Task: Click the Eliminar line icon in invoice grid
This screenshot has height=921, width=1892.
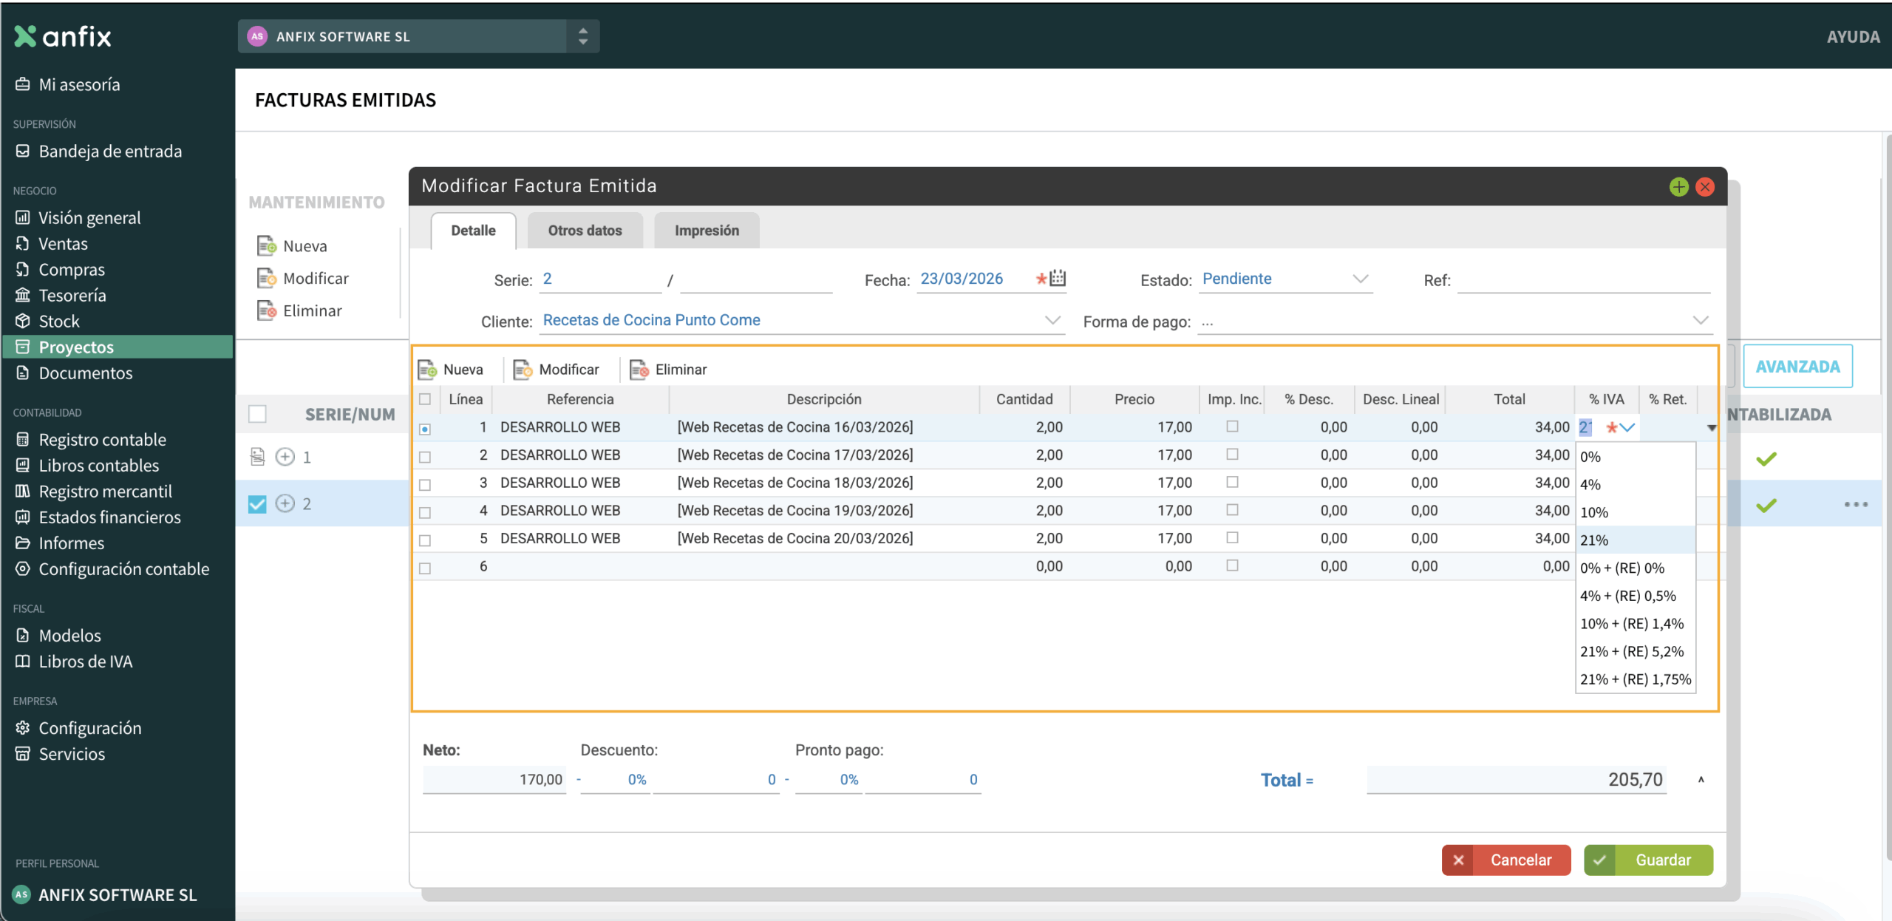Action: click(639, 370)
